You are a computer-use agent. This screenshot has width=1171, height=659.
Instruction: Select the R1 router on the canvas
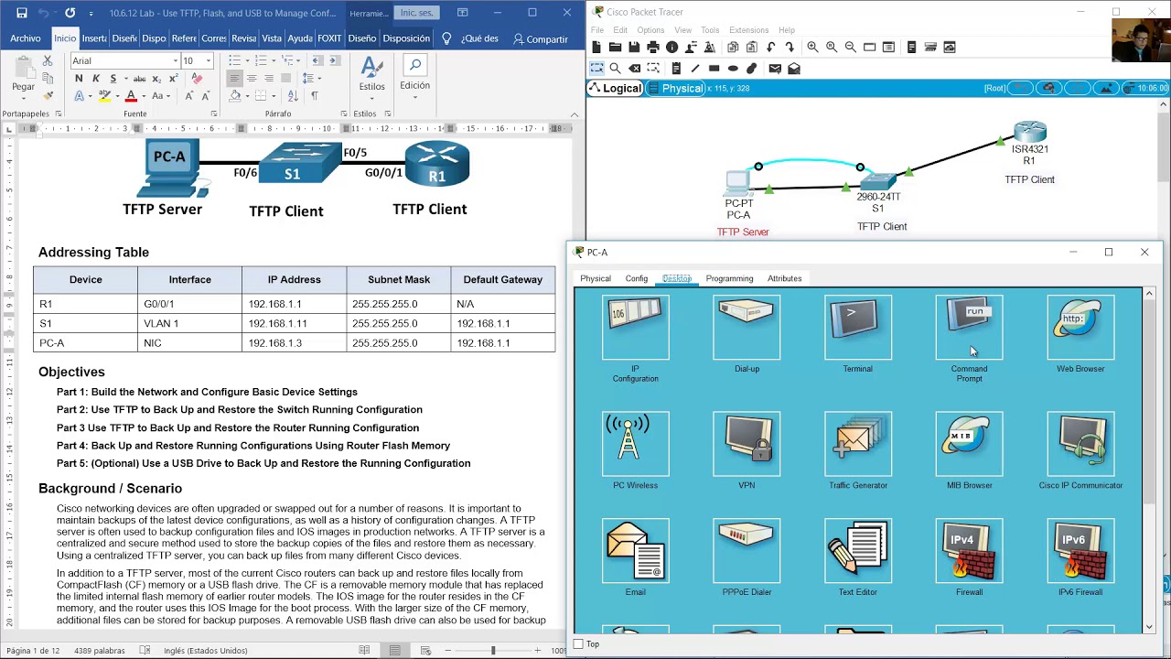tap(1029, 132)
